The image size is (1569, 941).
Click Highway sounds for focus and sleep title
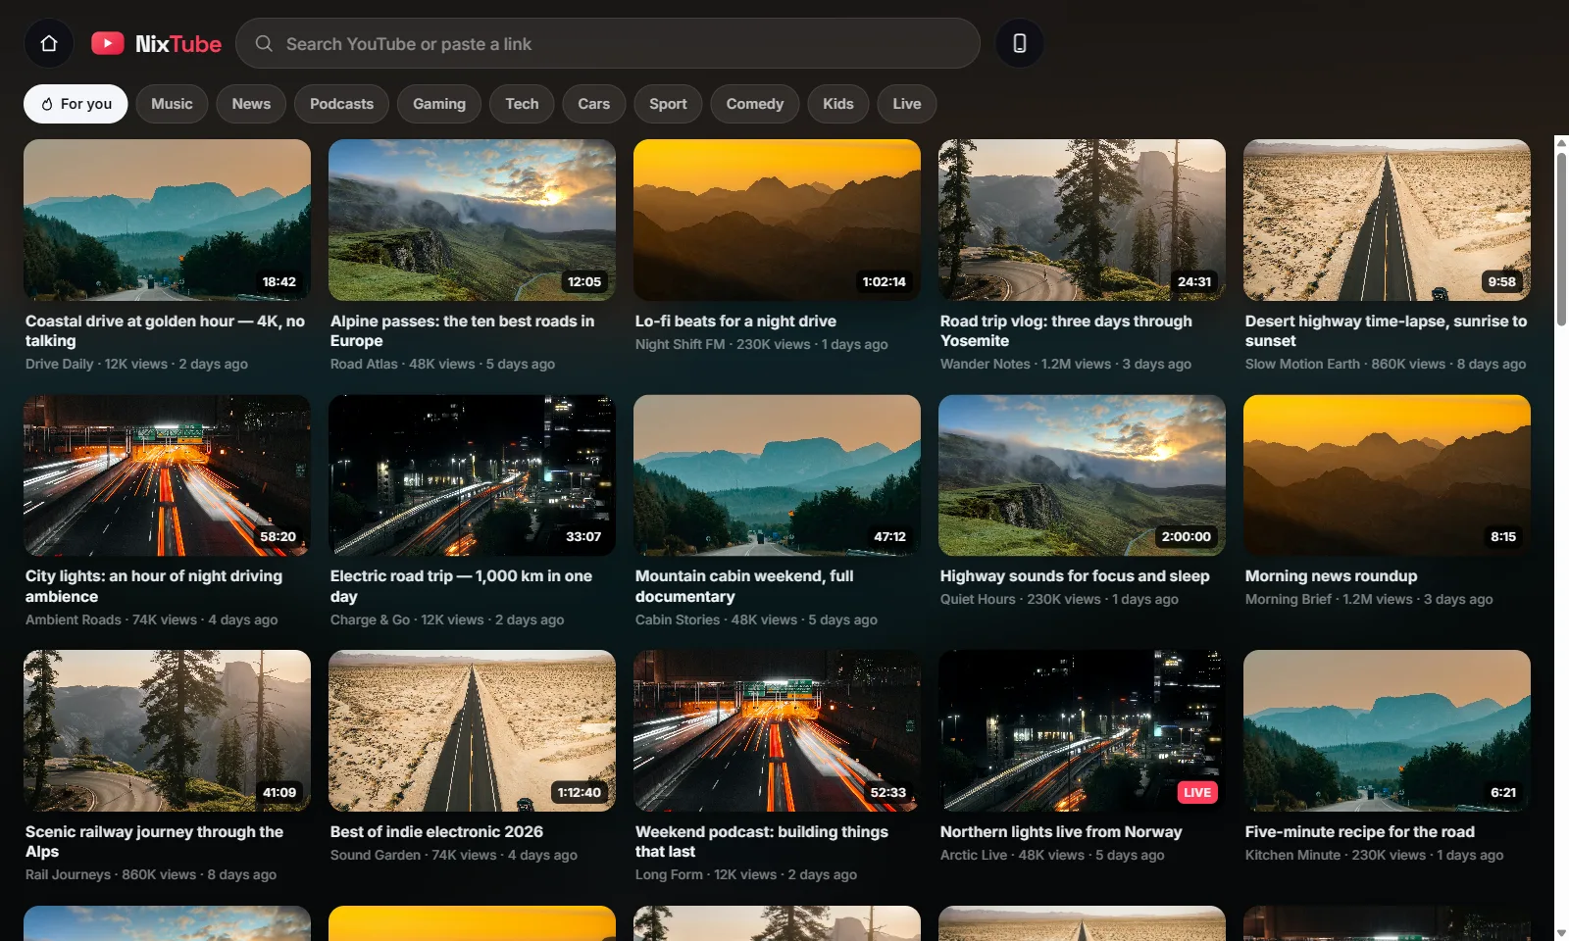[1075, 576]
